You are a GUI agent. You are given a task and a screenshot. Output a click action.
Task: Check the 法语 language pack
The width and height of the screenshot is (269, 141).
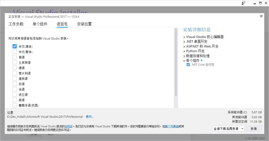[x=15, y=89]
